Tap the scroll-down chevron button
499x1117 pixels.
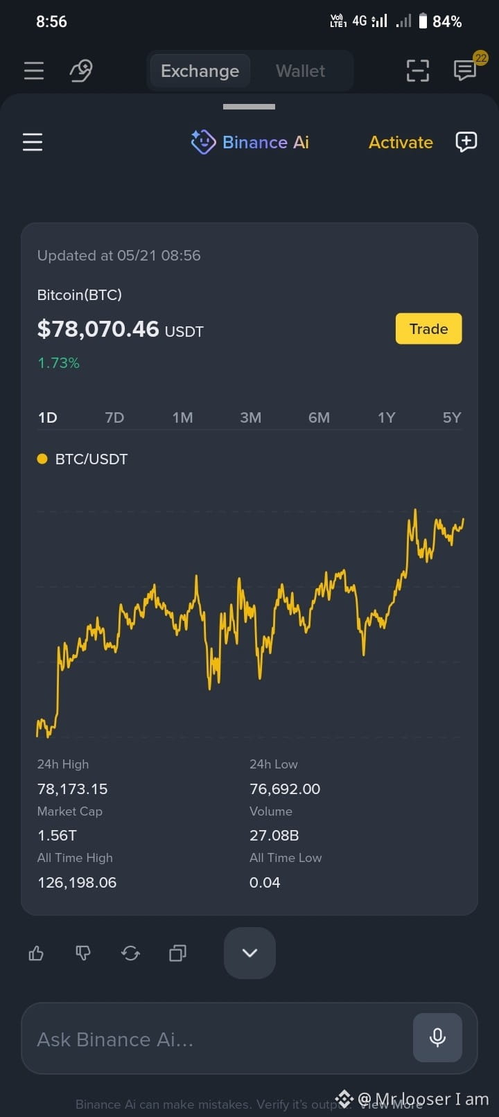point(249,953)
